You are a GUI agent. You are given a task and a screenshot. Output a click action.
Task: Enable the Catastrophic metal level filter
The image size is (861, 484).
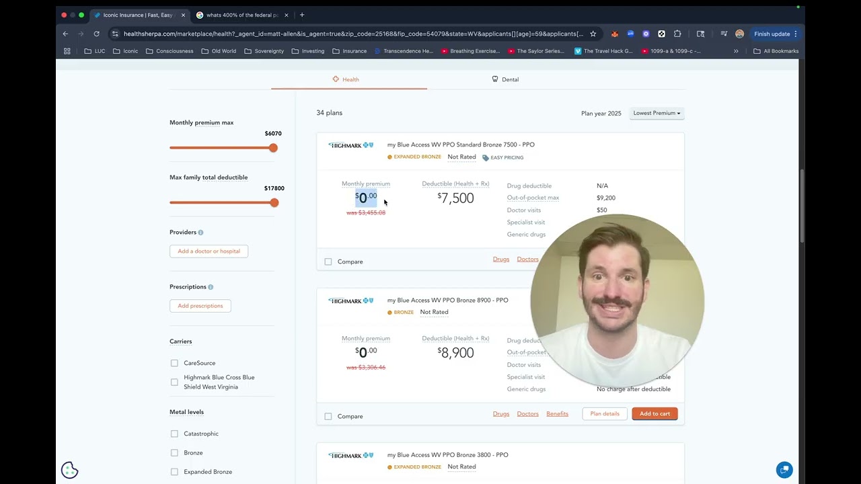click(x=174, y=434)
